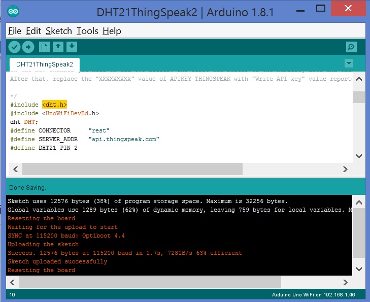Click the console vertical scrollbar thumb
370x302 pixels.
point(359,233)
